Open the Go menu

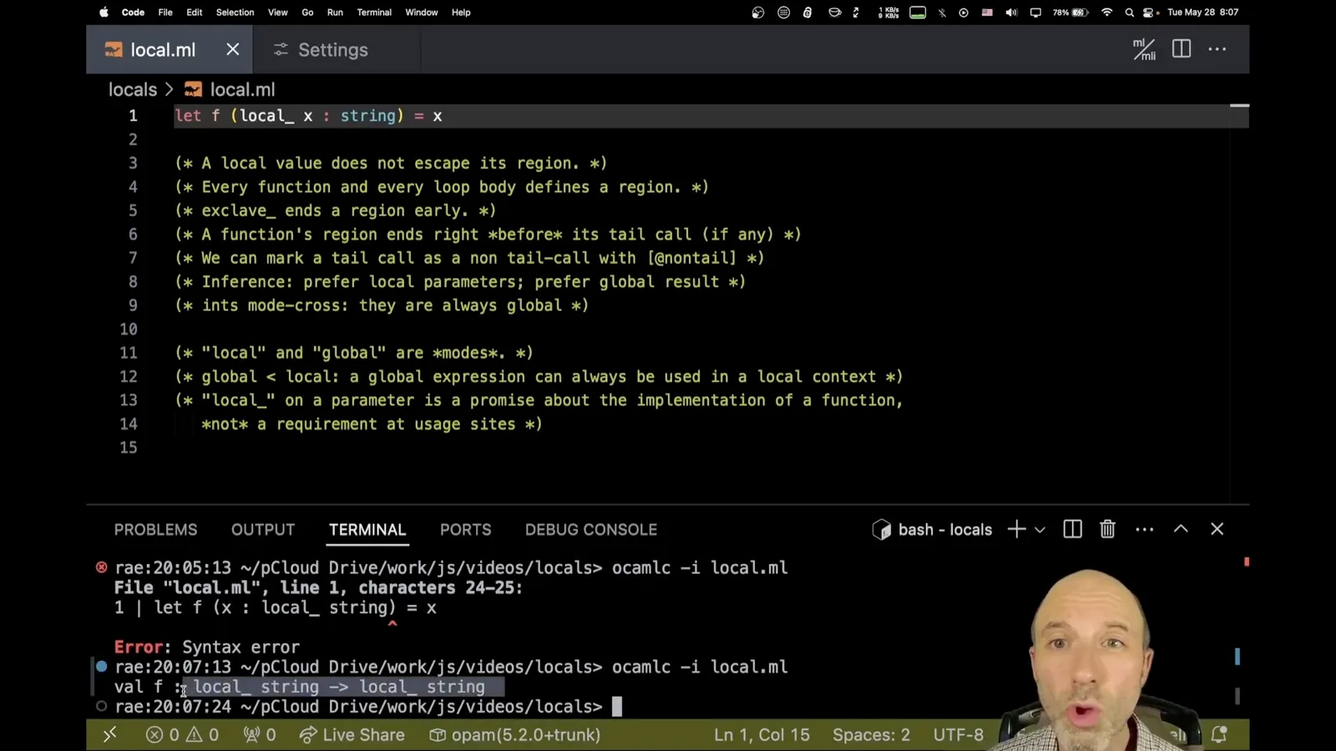pyautogui.click(x=307, y=13)
